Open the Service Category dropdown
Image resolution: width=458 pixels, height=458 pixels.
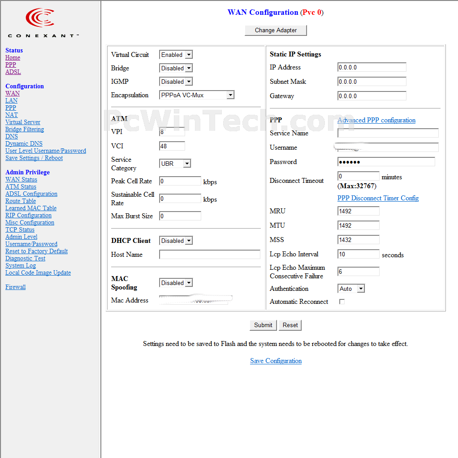[x=175, y=163]
